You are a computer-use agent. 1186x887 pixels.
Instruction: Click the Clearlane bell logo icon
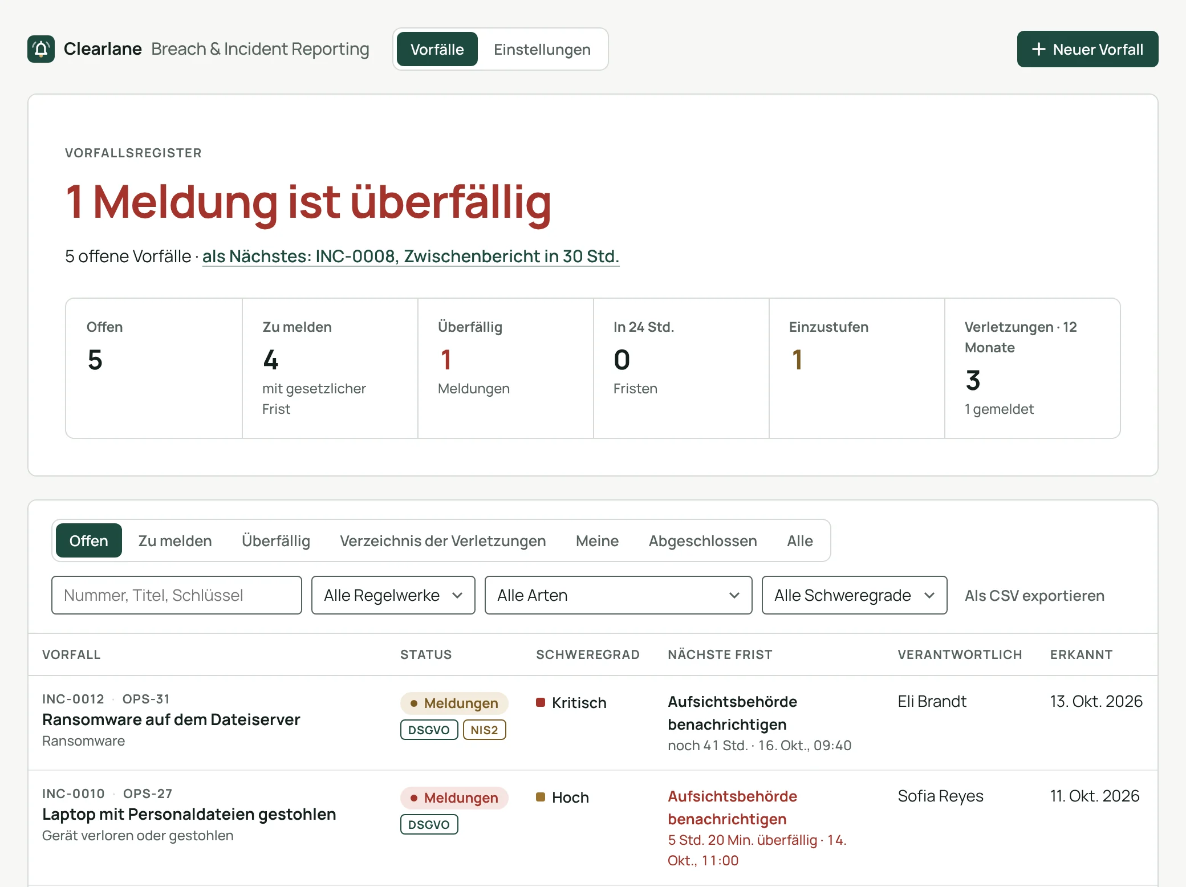(x=41, y=49)
